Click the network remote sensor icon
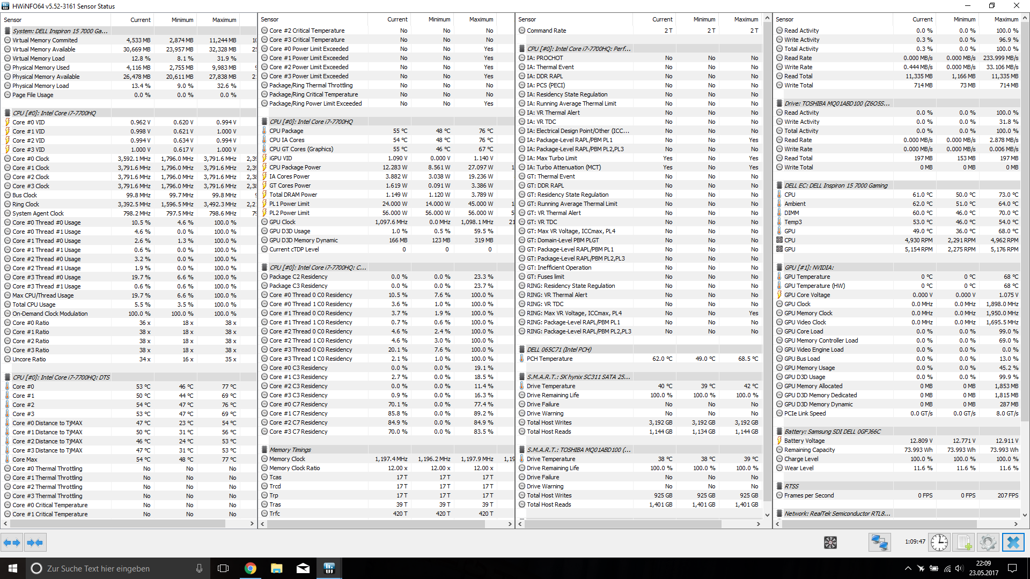This screenshot has width=1030, height=579. click(879, 543)
